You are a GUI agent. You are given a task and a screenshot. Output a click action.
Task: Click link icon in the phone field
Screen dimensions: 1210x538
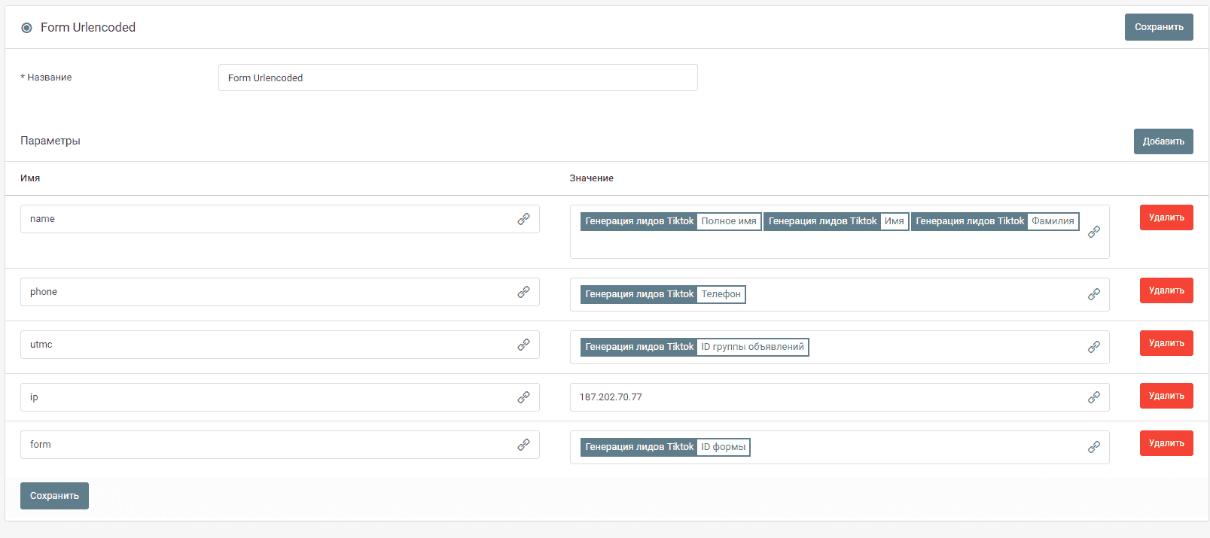click(x=523, y=292)
